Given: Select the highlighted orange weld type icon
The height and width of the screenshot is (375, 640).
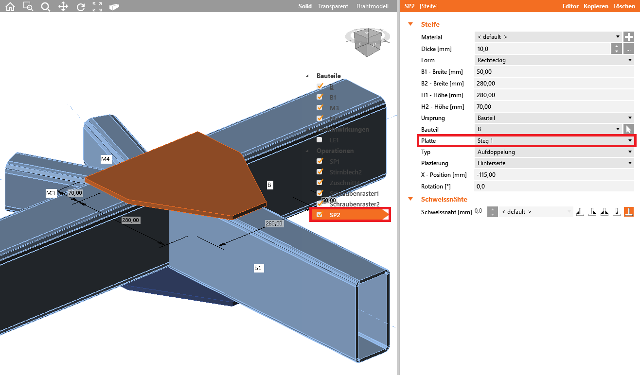Looking at the screenshot, I should 629,212.
